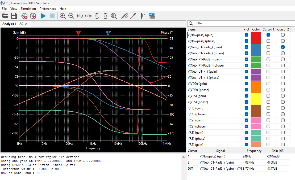Click the app icon in the title bar
This screenshot has height=180, width=295.
[3, 3]
